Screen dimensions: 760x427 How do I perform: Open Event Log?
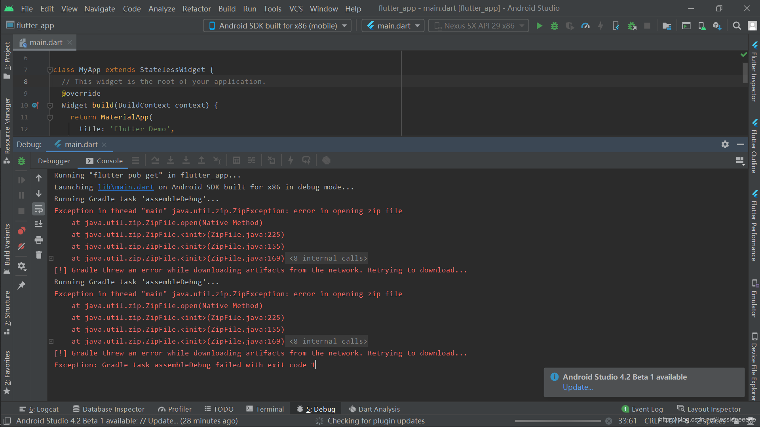click(x=642, y=409)
